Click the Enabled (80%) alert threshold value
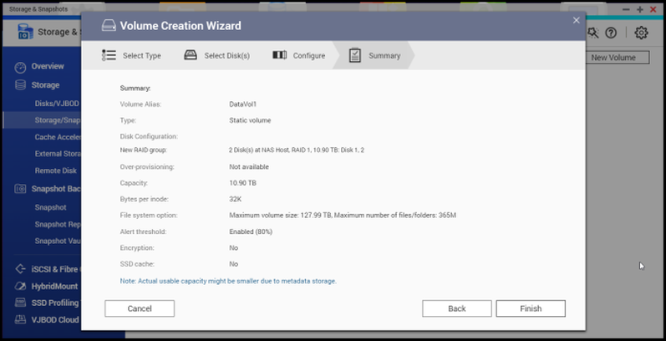Screen dimensions: 666x341 [251, 232]
